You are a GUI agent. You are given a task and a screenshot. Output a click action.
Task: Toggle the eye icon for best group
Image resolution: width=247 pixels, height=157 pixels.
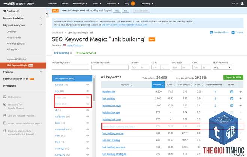(x=88, y=123)
